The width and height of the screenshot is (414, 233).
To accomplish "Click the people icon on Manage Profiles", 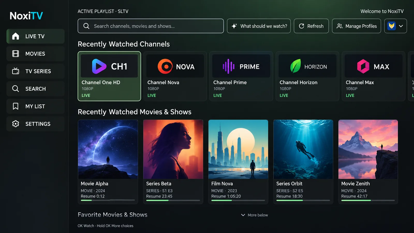I will 339,26.
